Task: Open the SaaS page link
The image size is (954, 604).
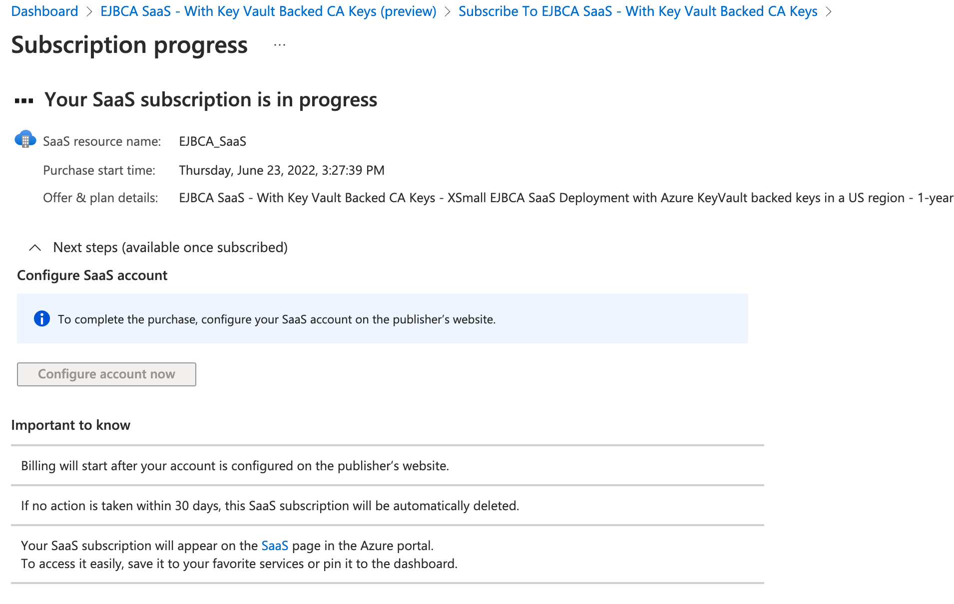Action: coord(274,546)
